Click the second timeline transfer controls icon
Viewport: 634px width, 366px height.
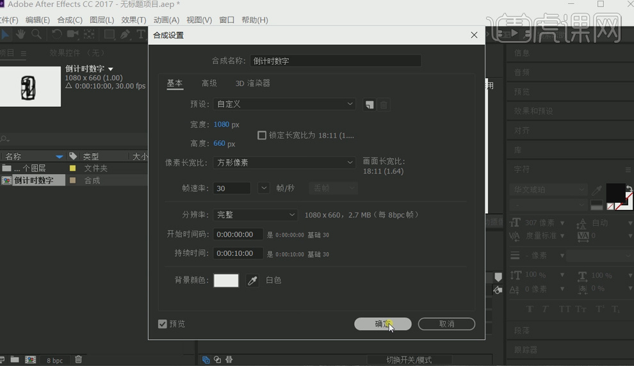click(x=218, y=359)
